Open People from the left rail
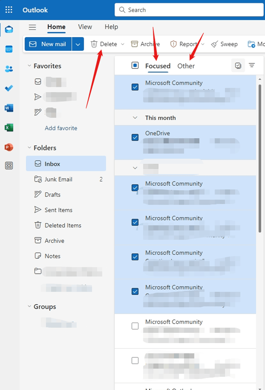This screenshot has height=390, width=265. 9,69
